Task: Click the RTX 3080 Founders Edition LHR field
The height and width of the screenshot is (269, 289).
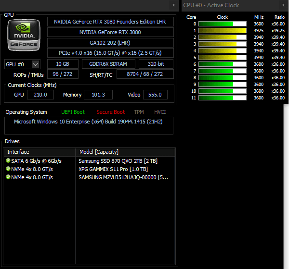Action: tap(110, 22)
